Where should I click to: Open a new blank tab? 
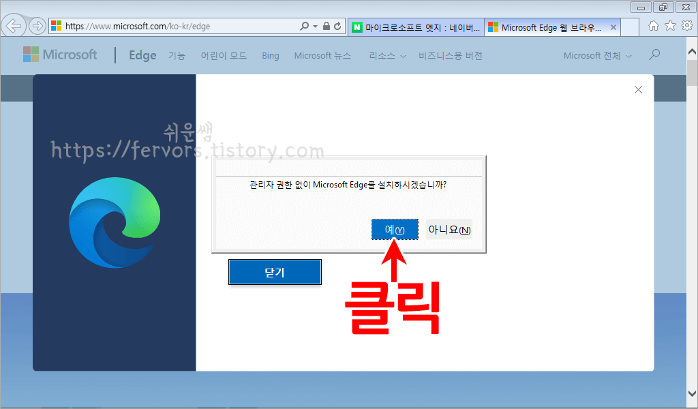629,27
